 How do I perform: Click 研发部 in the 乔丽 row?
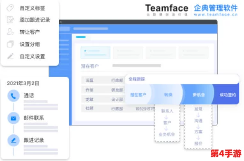(x=117, y=90)
